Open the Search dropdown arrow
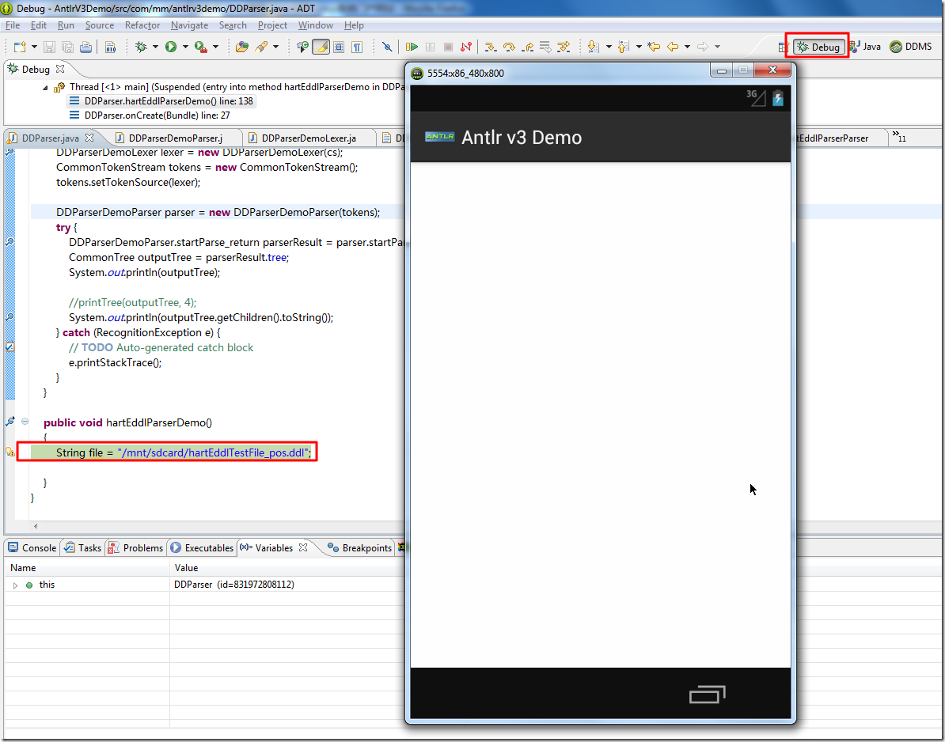This screenshot has width=945, height=742. [276, 47]
